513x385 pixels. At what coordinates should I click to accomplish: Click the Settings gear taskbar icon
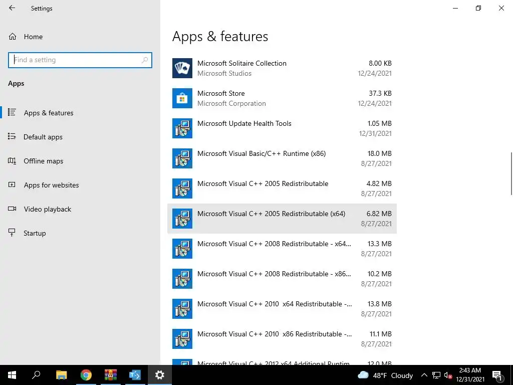click(x=160, y=375)
